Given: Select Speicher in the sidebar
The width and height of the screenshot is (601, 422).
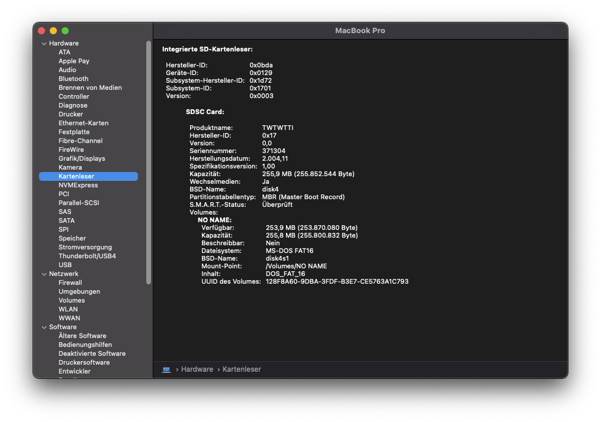Looking at the screenshot, I should [72, 238].
